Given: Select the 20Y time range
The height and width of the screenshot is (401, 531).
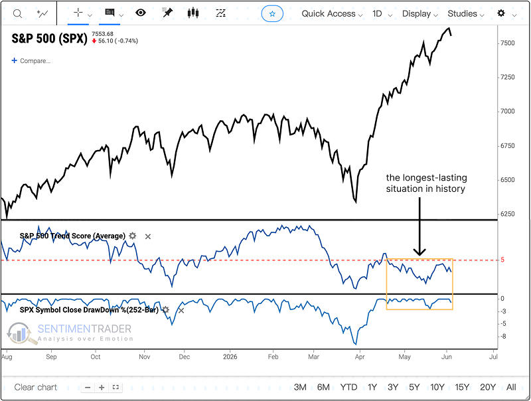Looking at the screenshot, I should pyautogui.click(x=488, y=387).
